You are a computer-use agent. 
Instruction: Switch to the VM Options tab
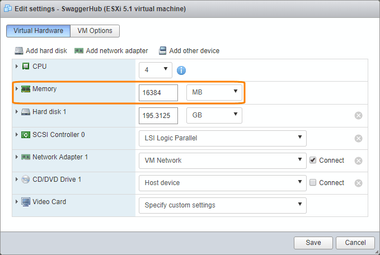coord(95,31)
